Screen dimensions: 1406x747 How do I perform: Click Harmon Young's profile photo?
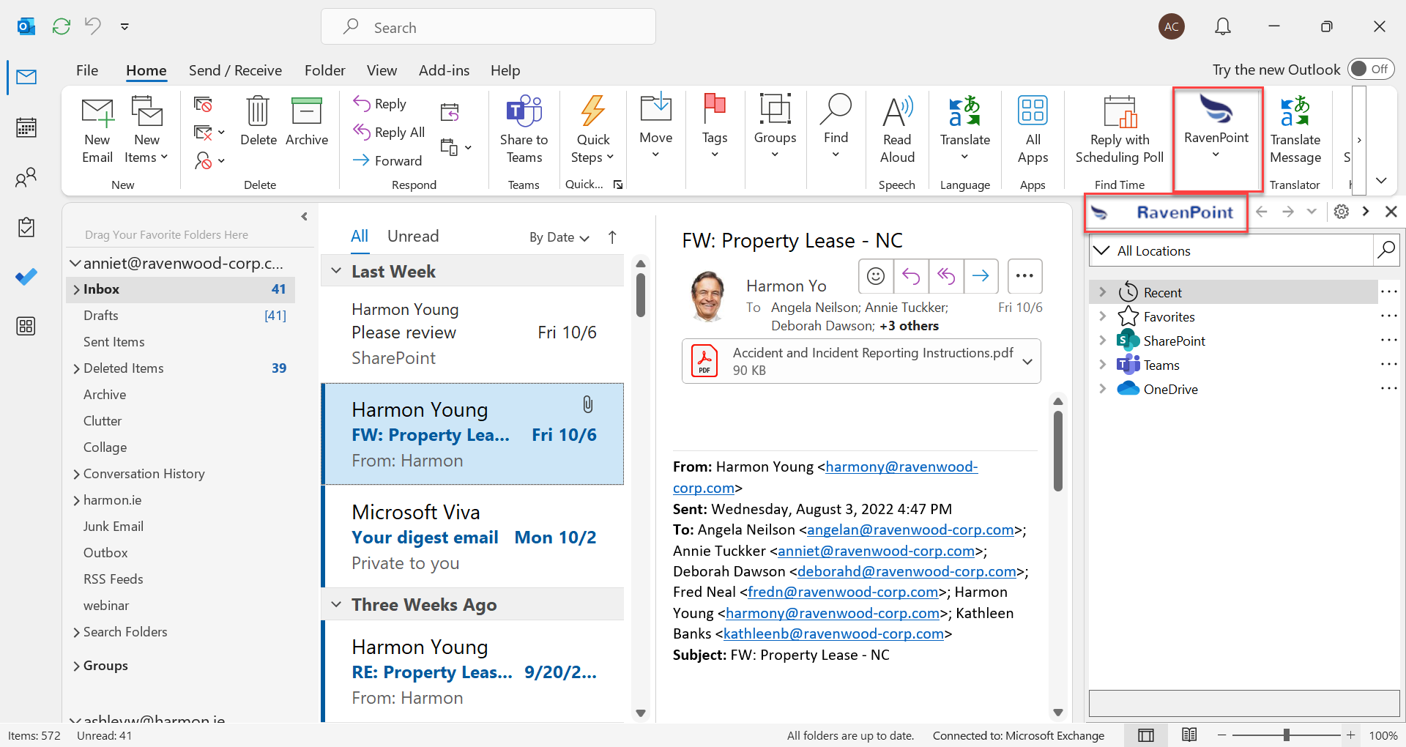click(708, 296)
